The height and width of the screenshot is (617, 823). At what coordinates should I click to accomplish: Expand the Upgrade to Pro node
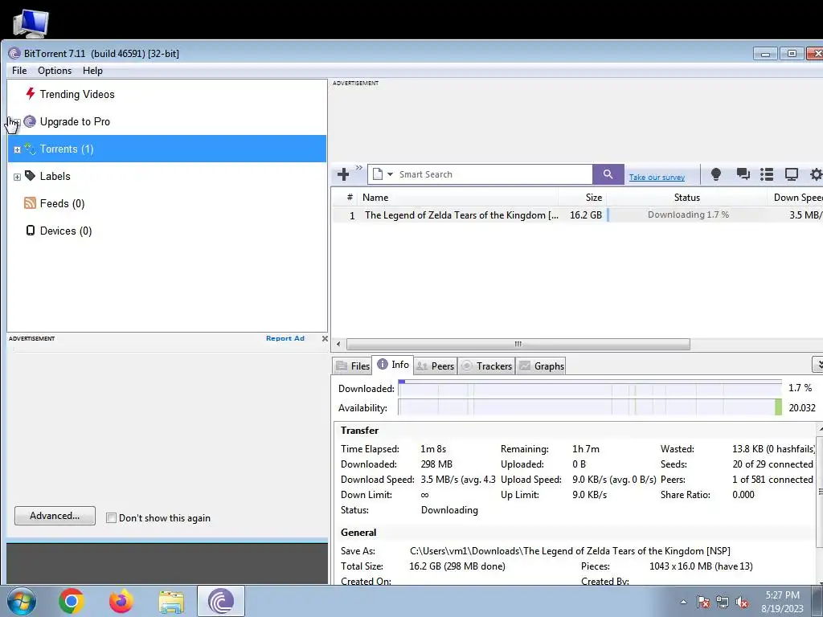(x=17, y=122)
